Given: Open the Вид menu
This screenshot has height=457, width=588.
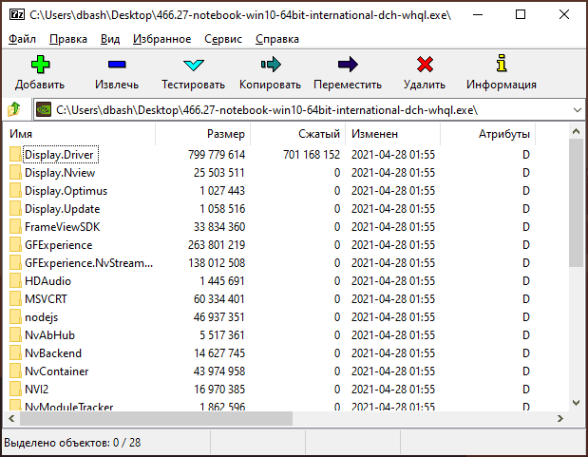Looking at the screenshot, I should click(x=110, y=39).
